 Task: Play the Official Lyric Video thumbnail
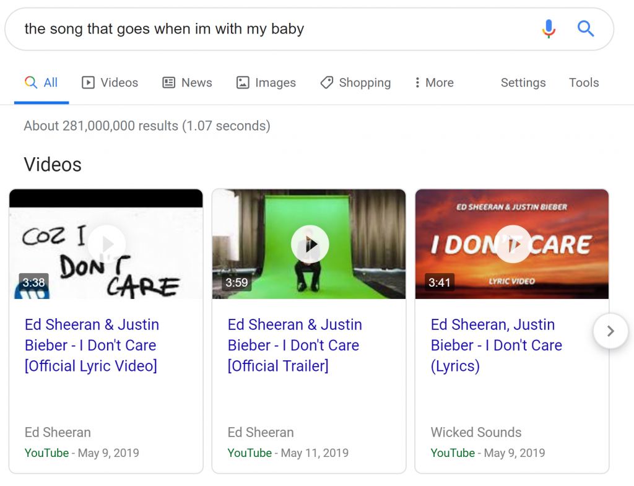(106, 244)
